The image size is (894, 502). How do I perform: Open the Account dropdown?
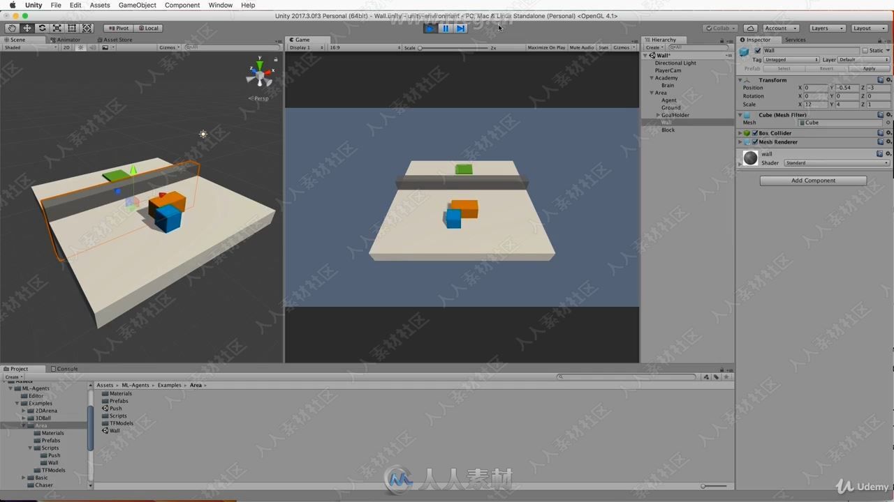781,28
